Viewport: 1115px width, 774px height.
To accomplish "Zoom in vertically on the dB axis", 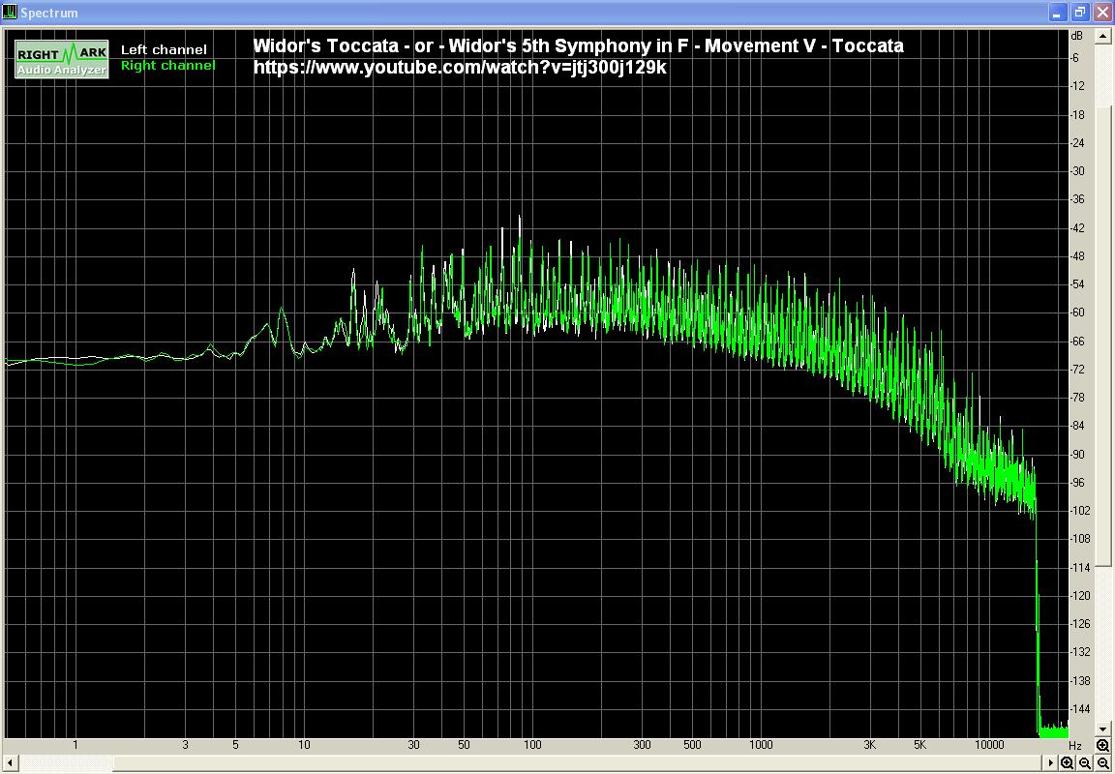I will pos(1103,746).
